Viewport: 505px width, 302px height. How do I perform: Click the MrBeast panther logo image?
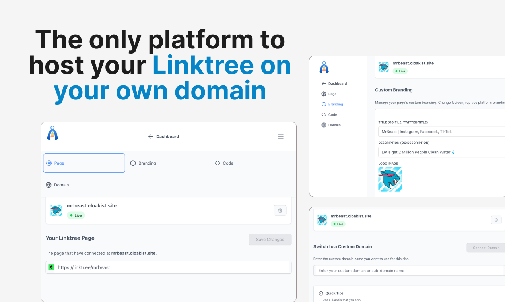(x=390, y=179)
